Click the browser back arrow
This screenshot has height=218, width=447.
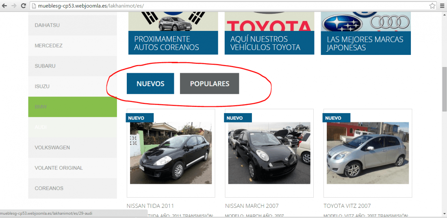pyautogui.click(x=4, y=5)
